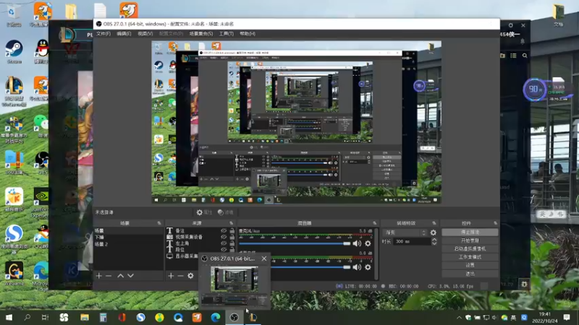The width and height of the screenshot is (579, 325).
Task: Open the taskbar search magnifier
Action: 27,317
